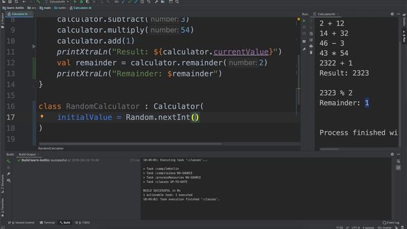
Task: Hide the Build panel with minimize dash
Action: [x=399, y=154]
